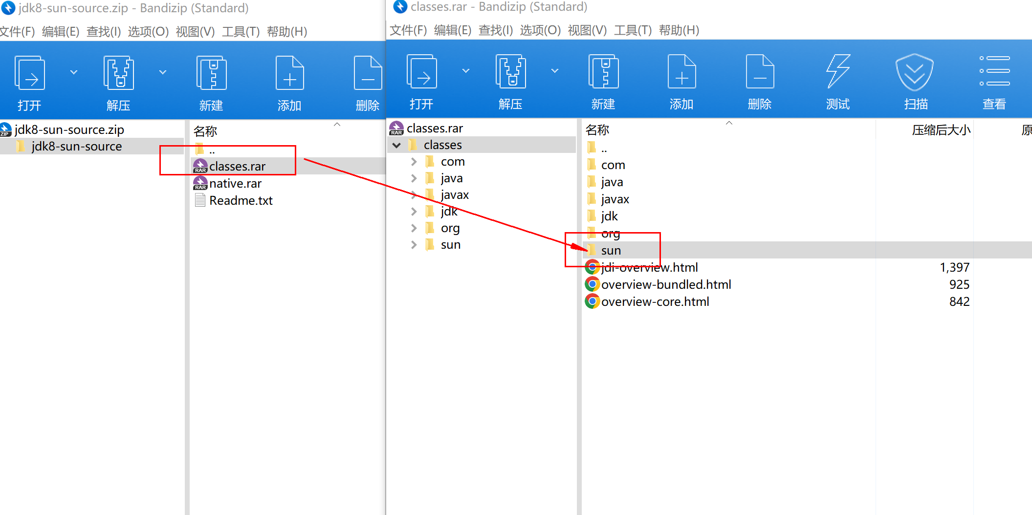Select jdk8-sun-source.zip root in tree
The height and width of the screenshot is (515, 1032).
coord(69,130)
